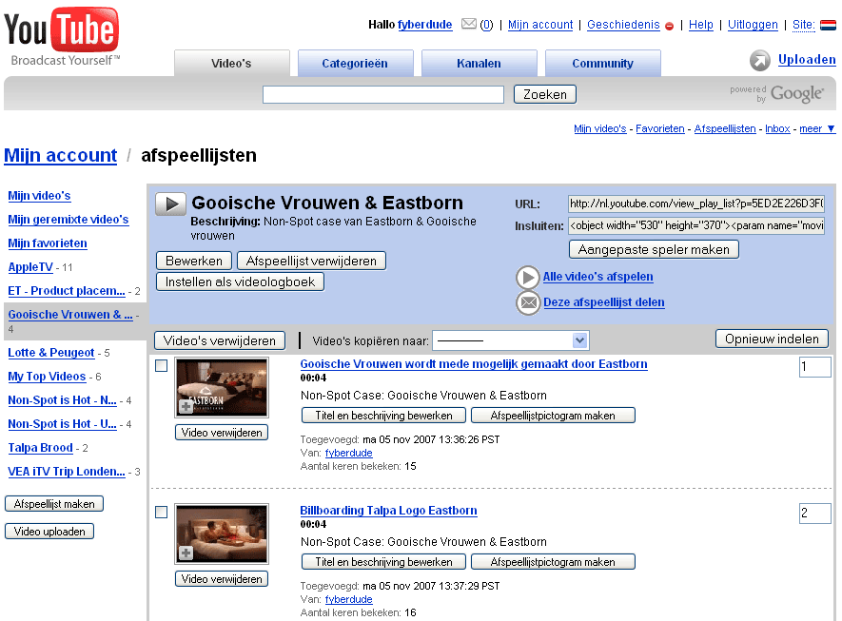Click order number field of first video

(815, 367)
